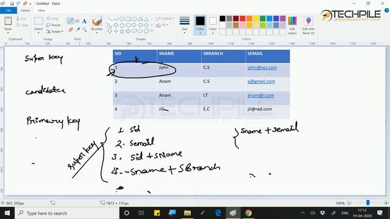Activate Color 1 foreground selector

tap(200, 25)
